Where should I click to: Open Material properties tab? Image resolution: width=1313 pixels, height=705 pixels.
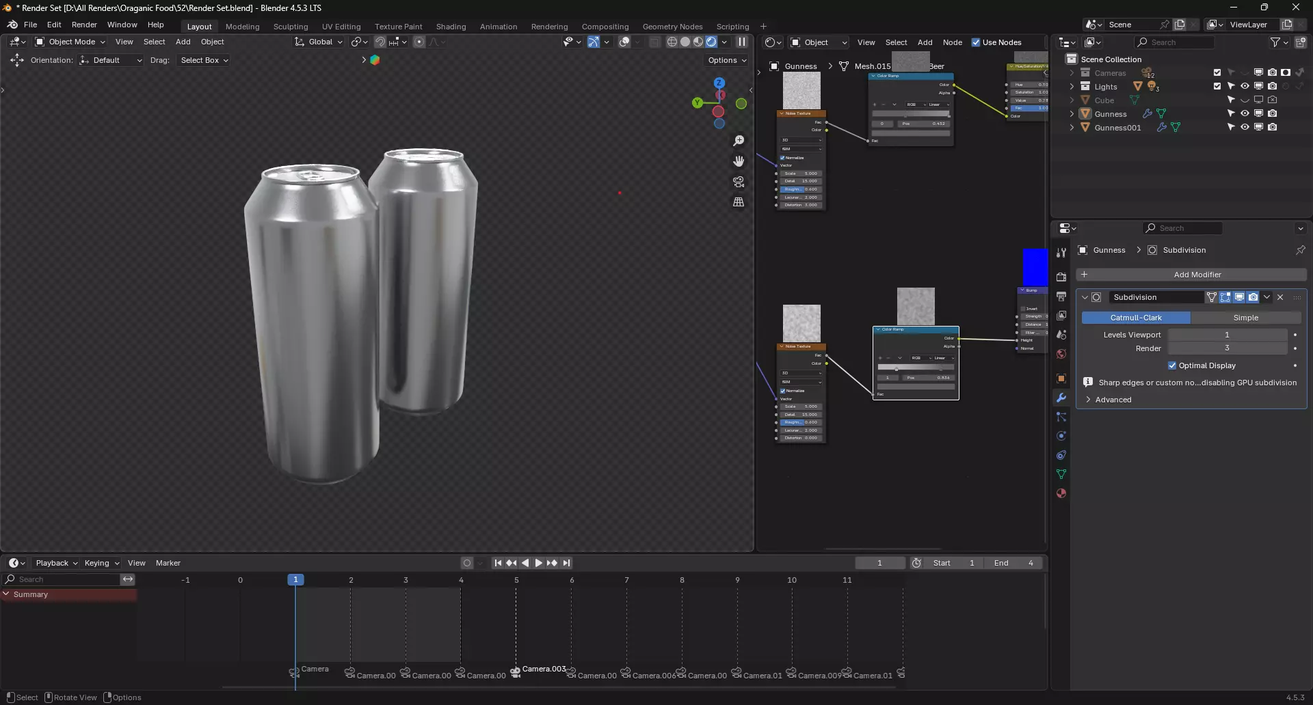[x=1061, y=493]
